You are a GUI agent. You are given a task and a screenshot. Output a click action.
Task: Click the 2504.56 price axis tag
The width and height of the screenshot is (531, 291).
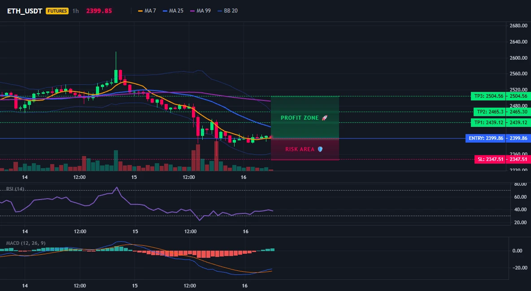518,96
